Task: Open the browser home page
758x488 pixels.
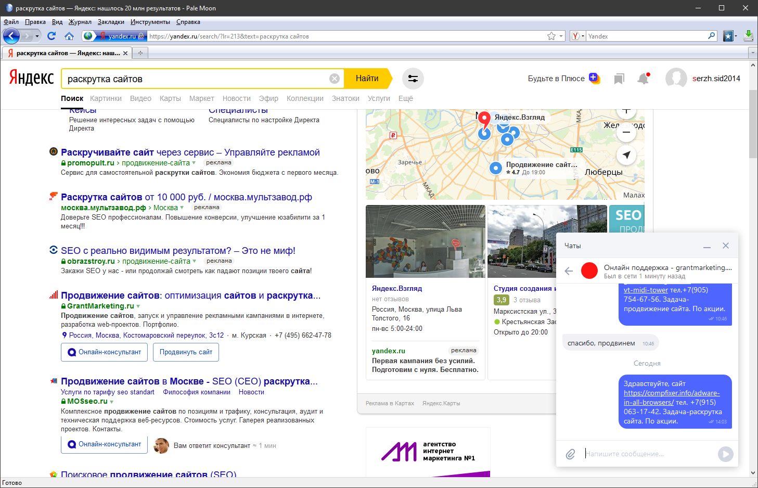Action: click(69, 36)
